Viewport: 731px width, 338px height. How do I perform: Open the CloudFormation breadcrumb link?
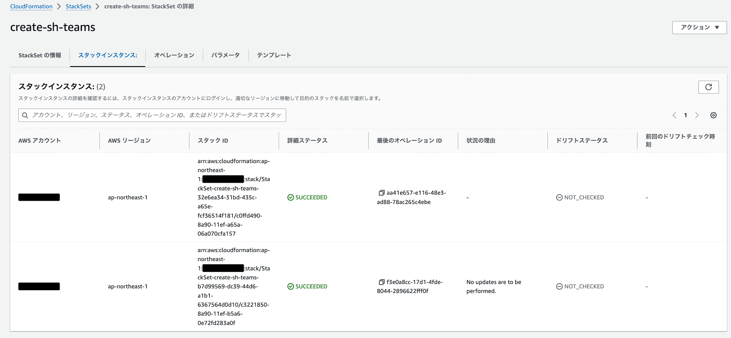pos(31,7)
